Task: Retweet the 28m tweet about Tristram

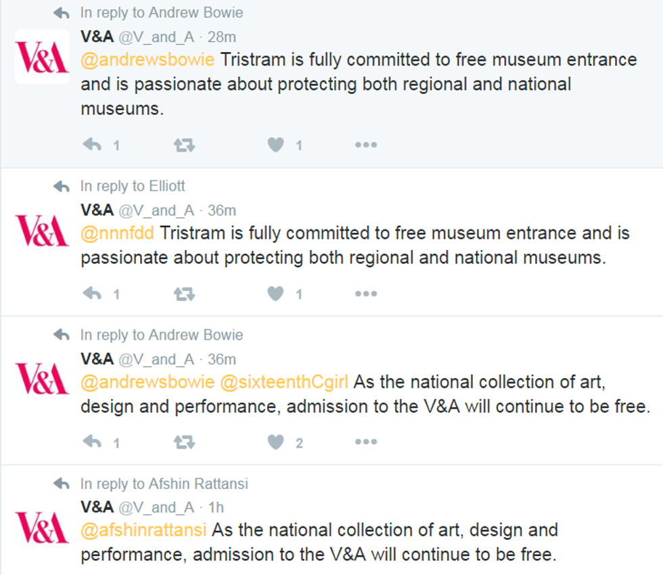Action: click(184, 145)
